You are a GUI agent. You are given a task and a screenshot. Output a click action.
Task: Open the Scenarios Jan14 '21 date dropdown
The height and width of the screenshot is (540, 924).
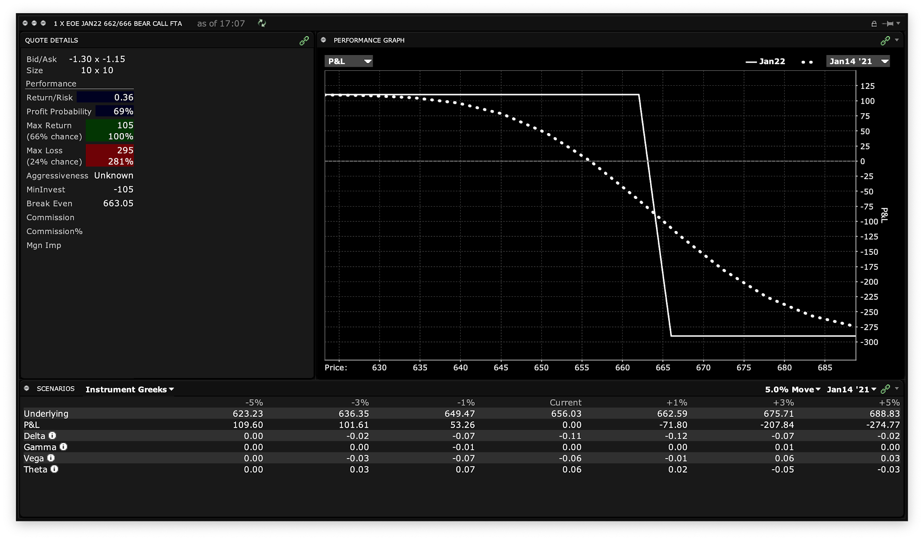point(851,389)
